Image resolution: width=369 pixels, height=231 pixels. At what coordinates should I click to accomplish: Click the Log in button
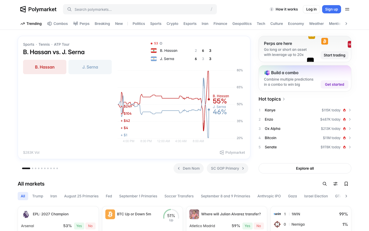[x=311, y=9]
